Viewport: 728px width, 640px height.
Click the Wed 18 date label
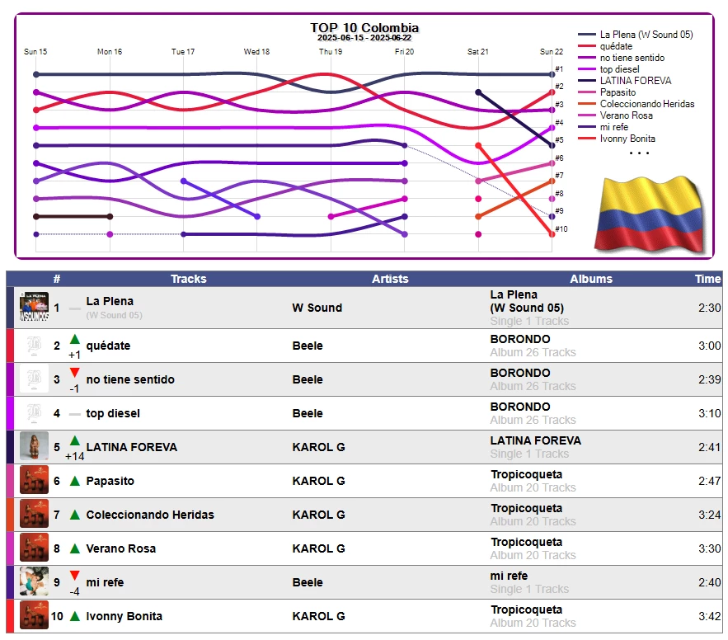pos(256,52)
